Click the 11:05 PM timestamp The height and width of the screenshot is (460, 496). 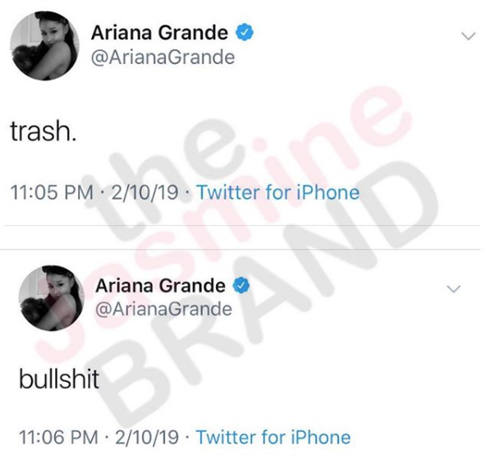(x=52, y=192)
